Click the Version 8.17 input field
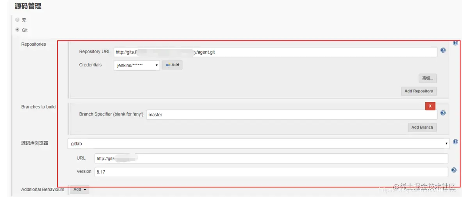The width and height of the screenshot is (462, 197). tap(271, 172)
